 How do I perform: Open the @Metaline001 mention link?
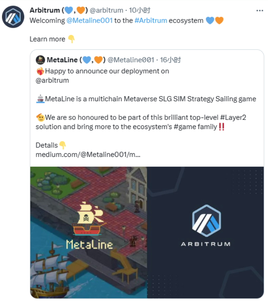click(x=90, y=21)
